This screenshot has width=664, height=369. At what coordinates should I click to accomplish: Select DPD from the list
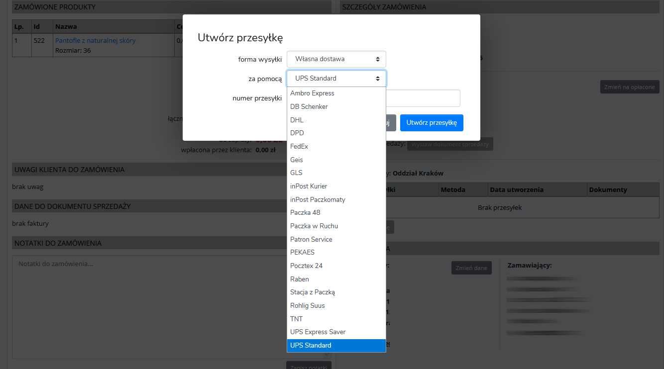(x=336, y=133)
